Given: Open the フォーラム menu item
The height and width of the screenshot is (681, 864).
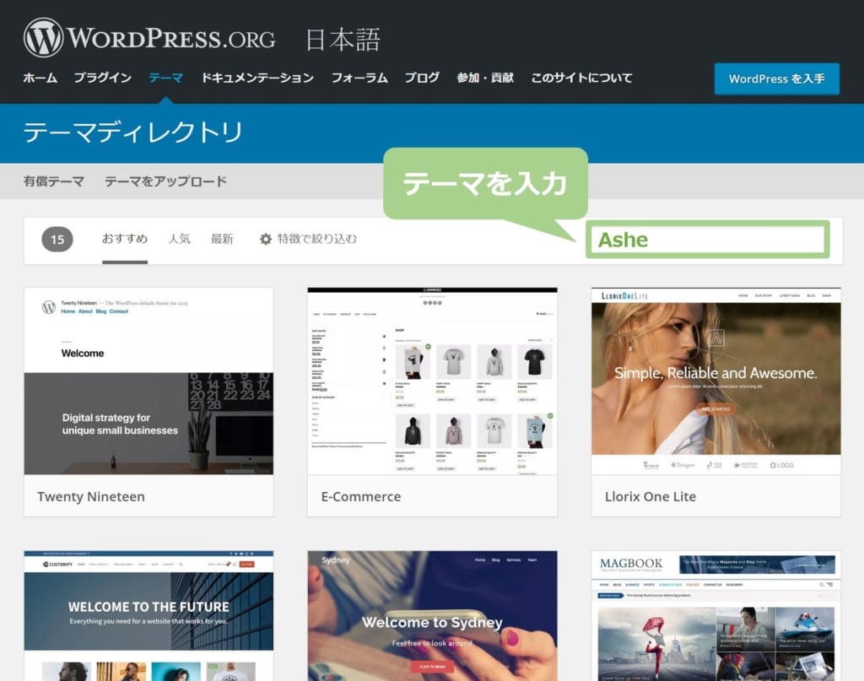Looking at the screenshot, I should coord(359,78).
